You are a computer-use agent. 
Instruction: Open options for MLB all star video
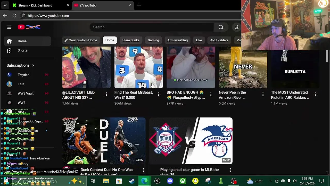click(230, 170)
